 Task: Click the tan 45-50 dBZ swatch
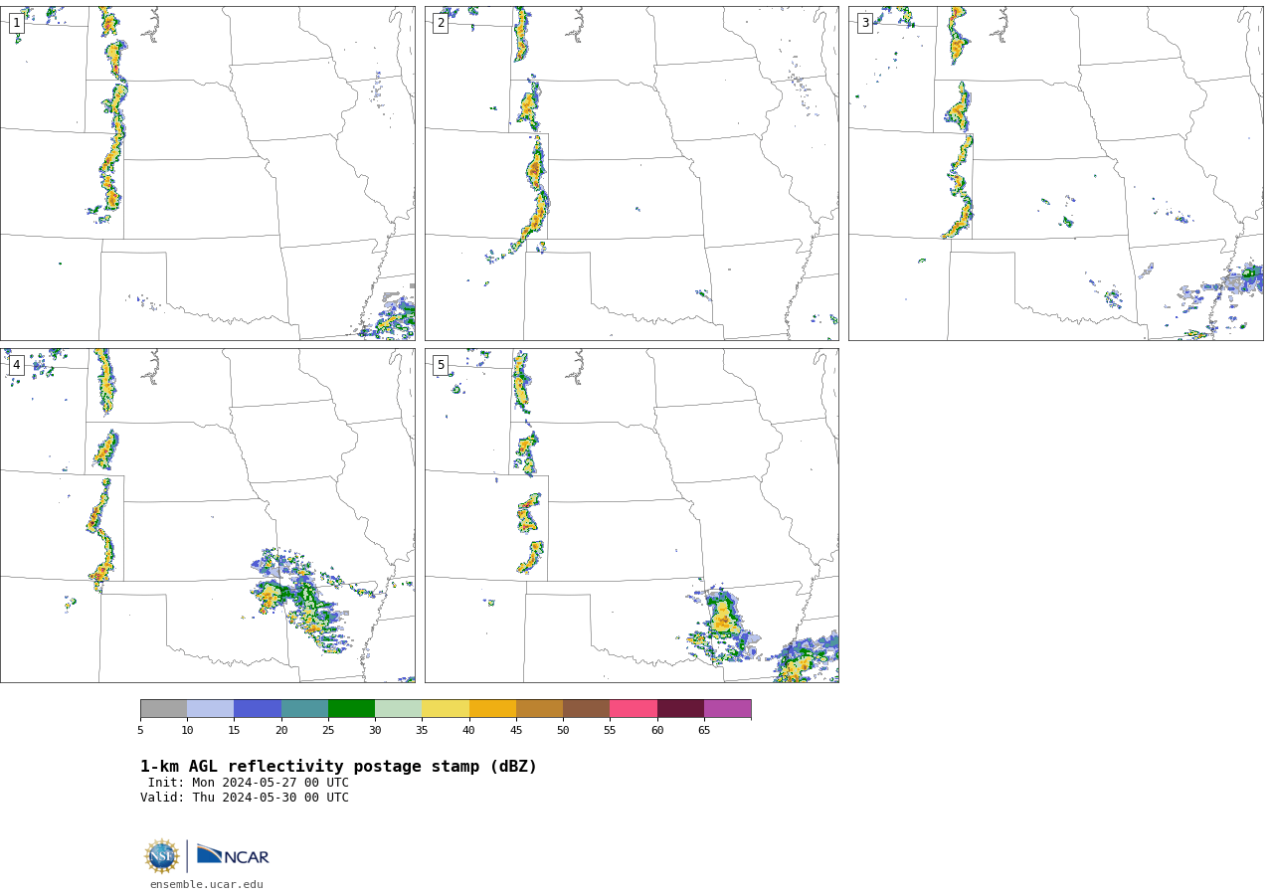[539, 709]
